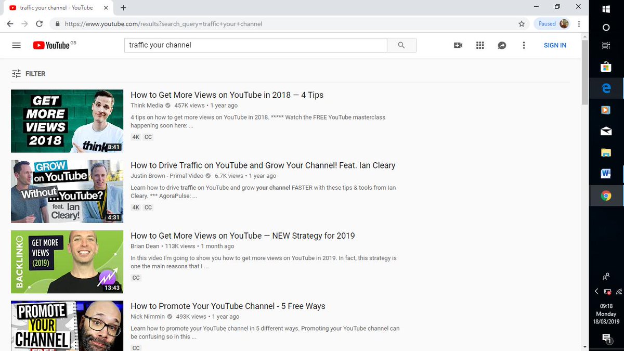Open the messages speech bubble icon
Image resolution: width=624 pixels, height=351 pixels.
click(502, 45)
